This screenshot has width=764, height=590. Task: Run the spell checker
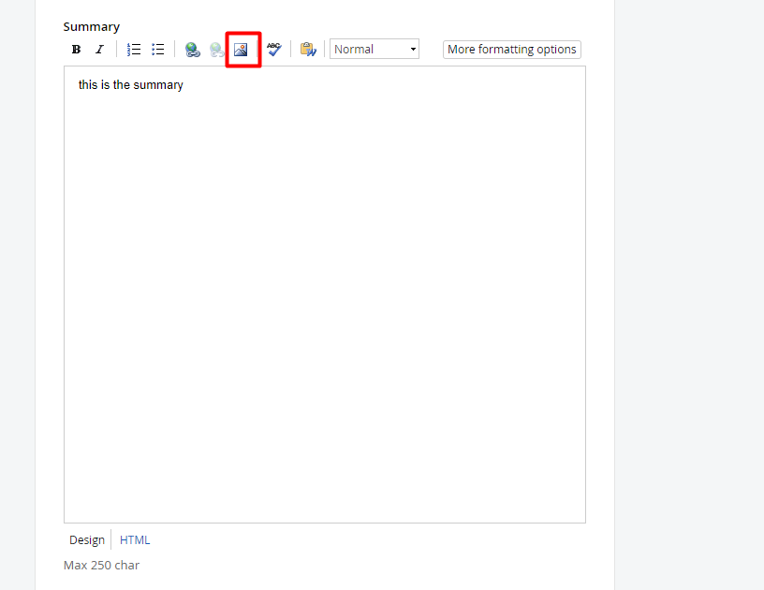click(x=274, y=50)
